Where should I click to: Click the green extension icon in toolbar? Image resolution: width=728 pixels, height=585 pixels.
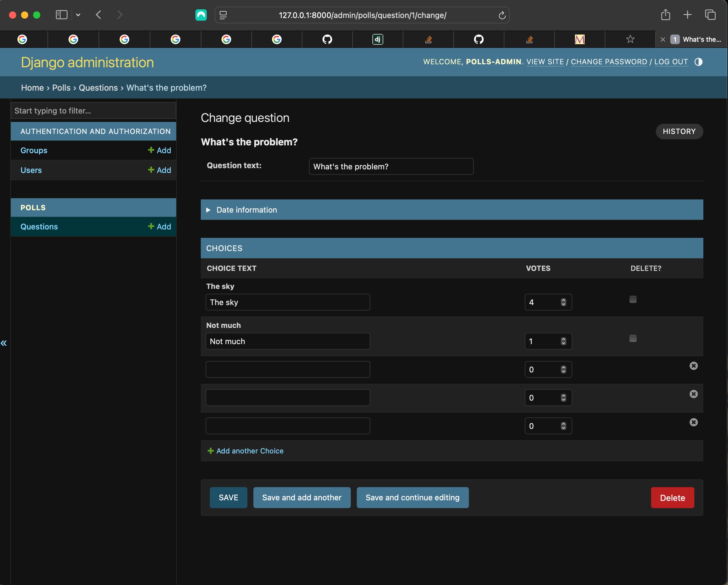click(201, 15)
